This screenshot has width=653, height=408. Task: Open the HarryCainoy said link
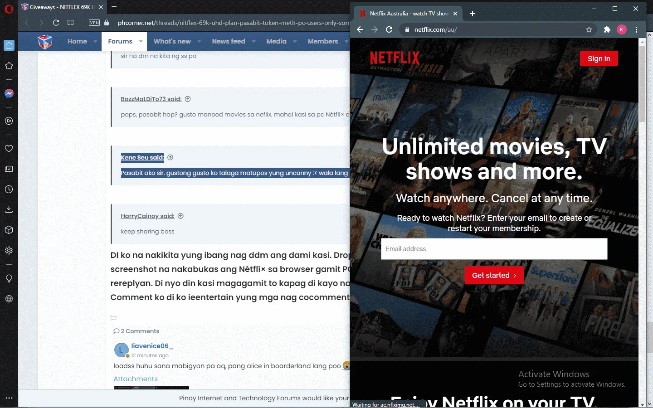pos(147,216)
